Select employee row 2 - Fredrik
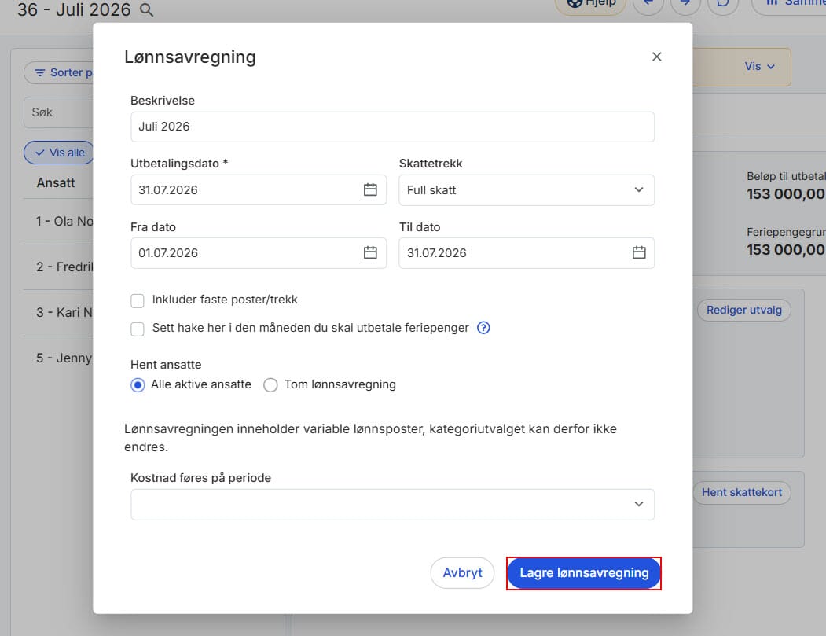Image resolution: width=826 pixels, height=636 pixels. click(58, 267)
